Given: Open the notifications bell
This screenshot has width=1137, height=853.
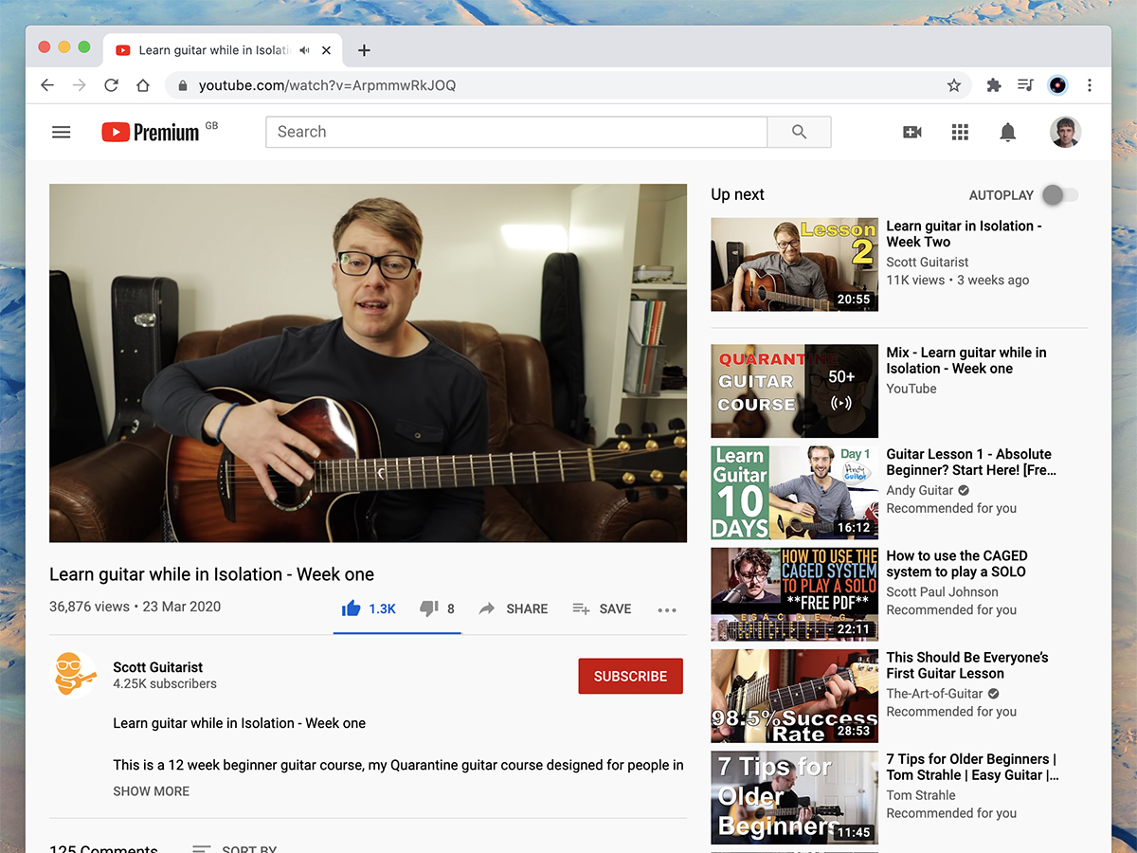Looking at the screenshot, I should click(x=1008, y=133).
